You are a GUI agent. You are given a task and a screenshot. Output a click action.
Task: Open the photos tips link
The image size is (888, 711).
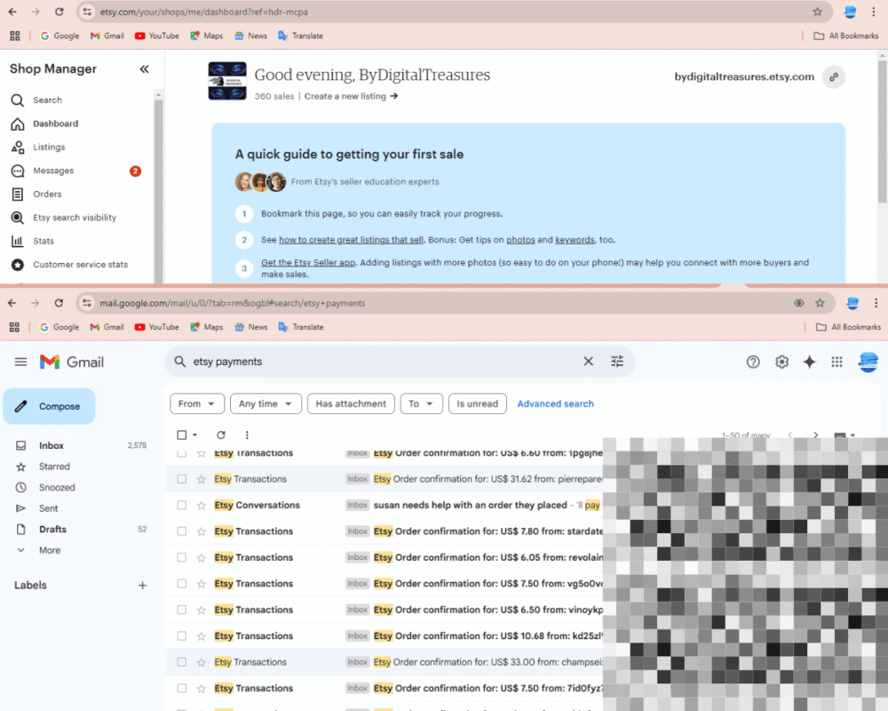pos(520,240)
